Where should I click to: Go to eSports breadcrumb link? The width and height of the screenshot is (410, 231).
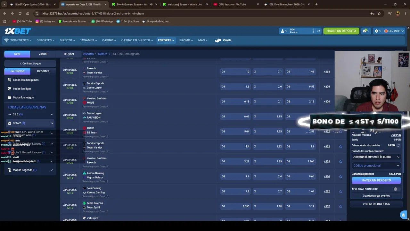click(88, 54)
